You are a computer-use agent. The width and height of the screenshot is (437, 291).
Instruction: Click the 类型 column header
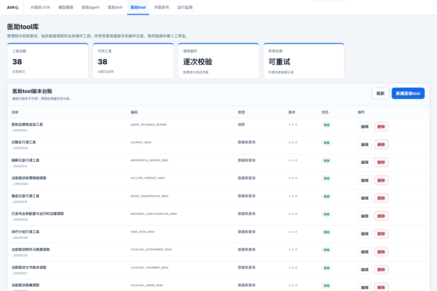tap(241, 112)
